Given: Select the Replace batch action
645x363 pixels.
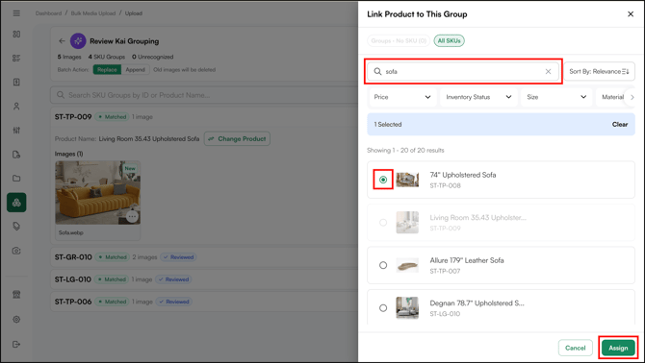Looking at the screenshot, I should pos(107,70).
